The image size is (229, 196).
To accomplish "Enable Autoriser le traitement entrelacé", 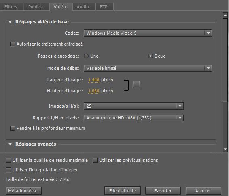I will pyautogui.click(x=13, y=44).
